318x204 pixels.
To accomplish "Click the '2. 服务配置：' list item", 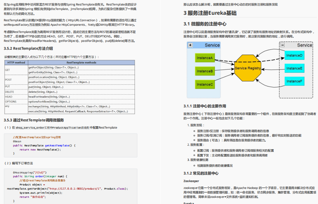I will coord(196,145).
